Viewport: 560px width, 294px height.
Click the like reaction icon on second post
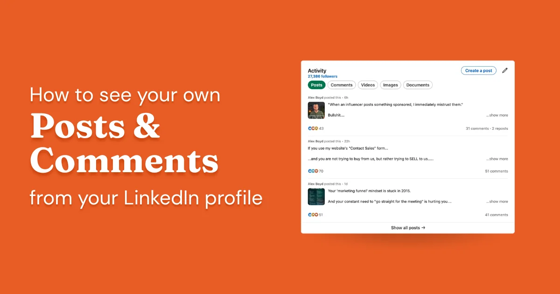[x=310, y=171]
